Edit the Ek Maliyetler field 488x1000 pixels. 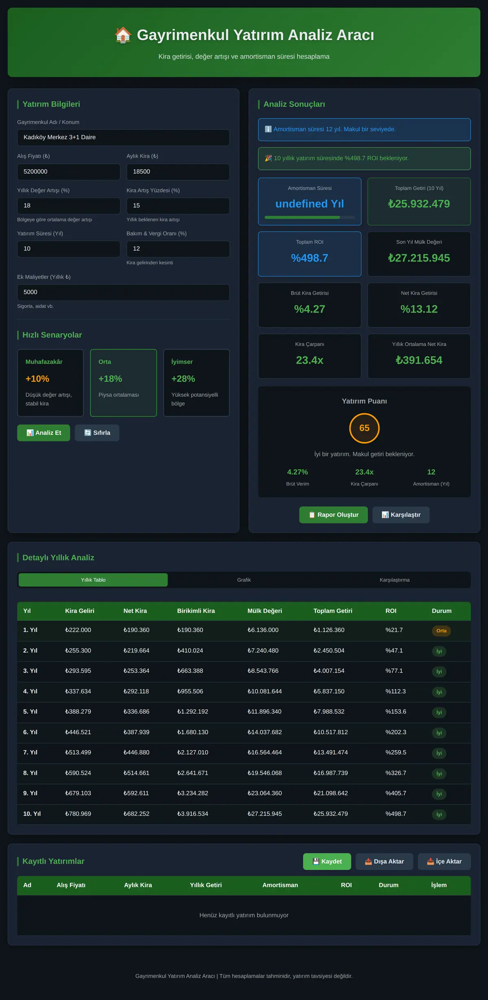[123, 293]
